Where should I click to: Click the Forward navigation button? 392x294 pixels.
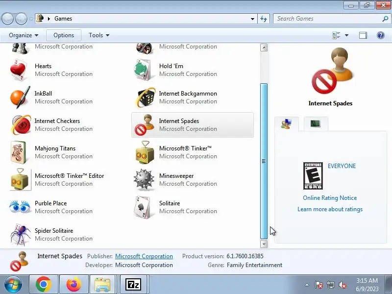[x=21, y=19]
